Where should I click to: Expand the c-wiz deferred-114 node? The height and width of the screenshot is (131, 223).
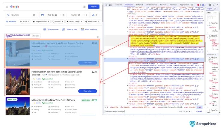[128, 27]
